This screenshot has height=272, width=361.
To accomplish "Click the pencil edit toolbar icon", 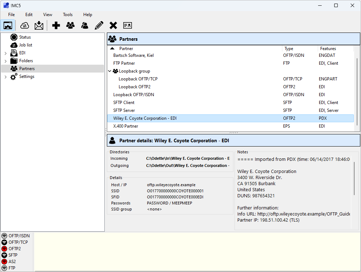I will coord(99,25).
